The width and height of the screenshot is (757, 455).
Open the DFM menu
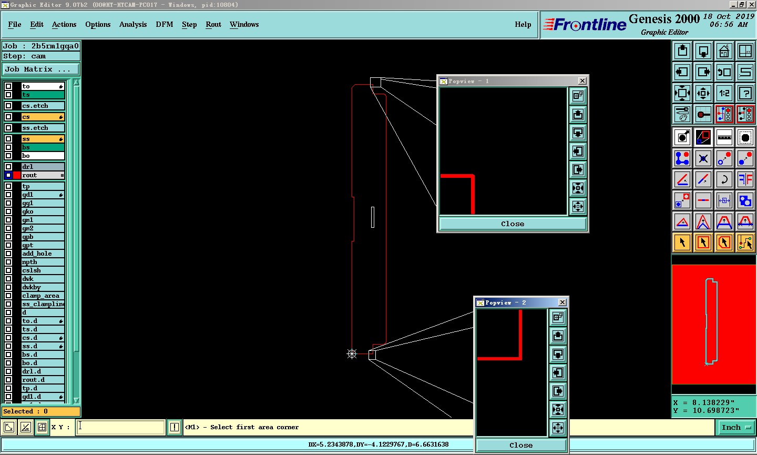point(165,24)
